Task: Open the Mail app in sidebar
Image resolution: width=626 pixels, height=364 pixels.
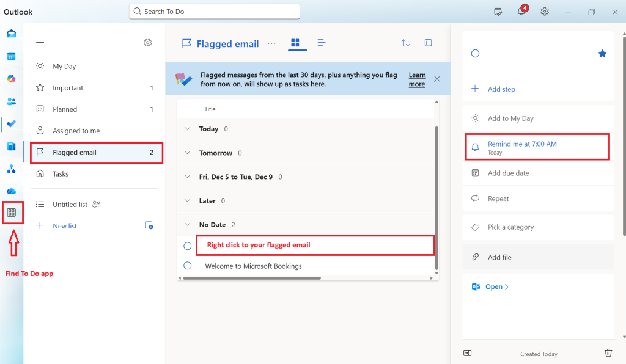Action: [11, 34]
